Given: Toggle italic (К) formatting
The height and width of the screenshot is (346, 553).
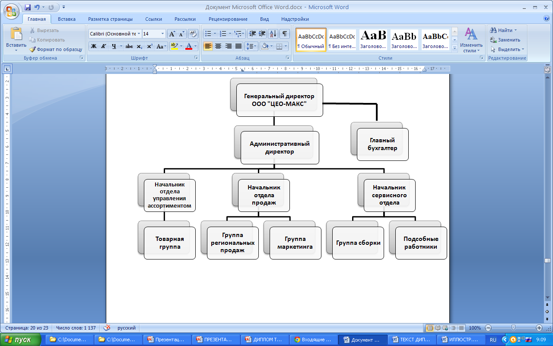Looking at the screenshot, I should pos(104,46).
